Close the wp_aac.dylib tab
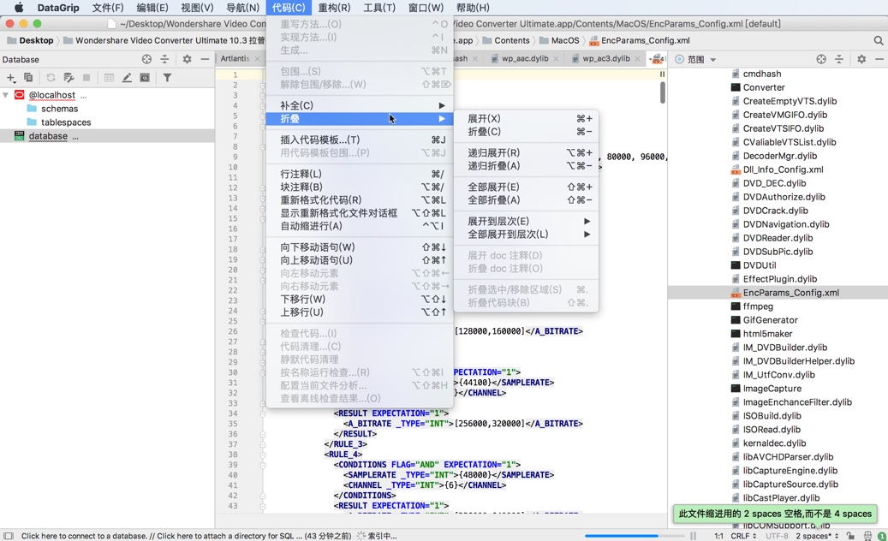888x541 pixels. pos(556,58)
